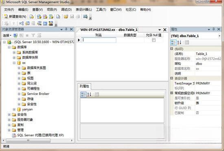The width and height of the screenshot is (224, 151).
Task: Expand the yanyan database node
Action: (x=14, y=109)
